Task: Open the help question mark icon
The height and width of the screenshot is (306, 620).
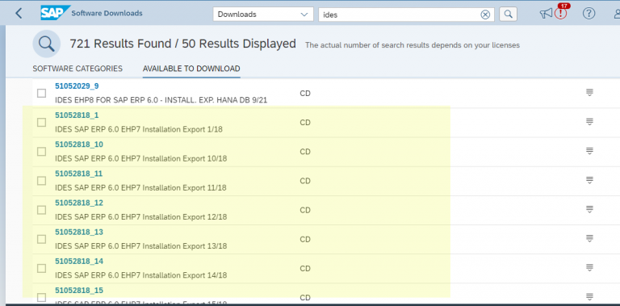Action: tap(589, 14)
